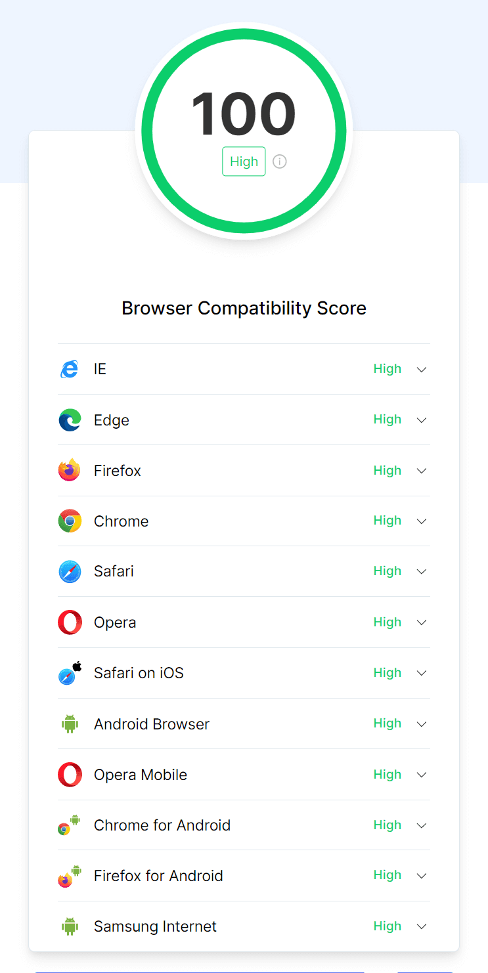Click the Internet Explorer browser icon

(70, 369)
